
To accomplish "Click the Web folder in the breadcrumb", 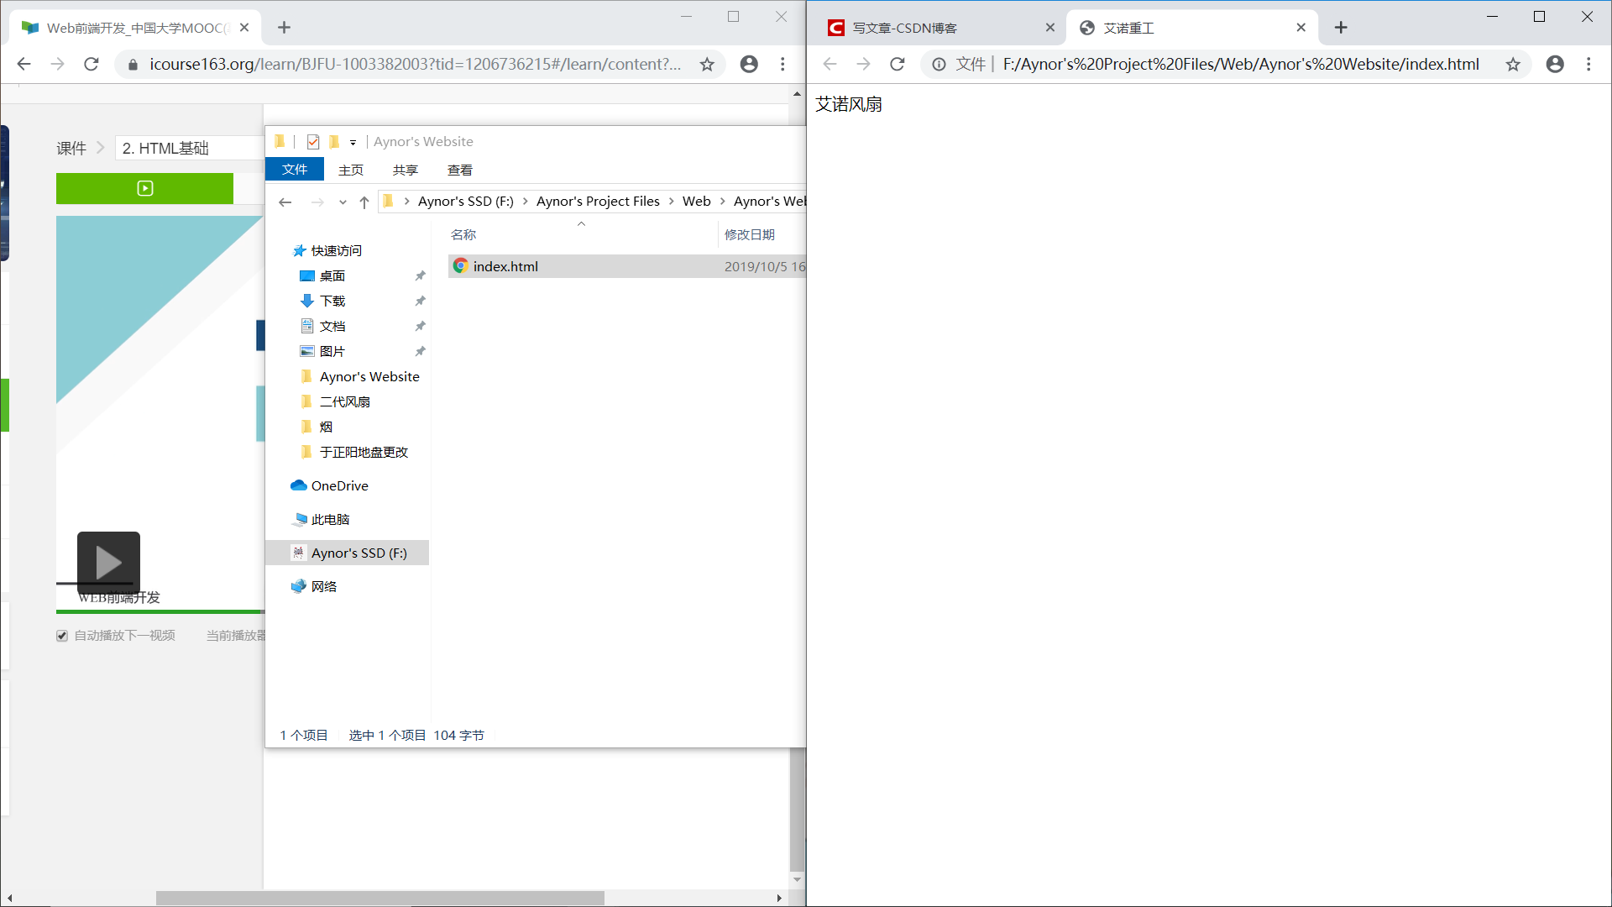I will click(697, 202).
